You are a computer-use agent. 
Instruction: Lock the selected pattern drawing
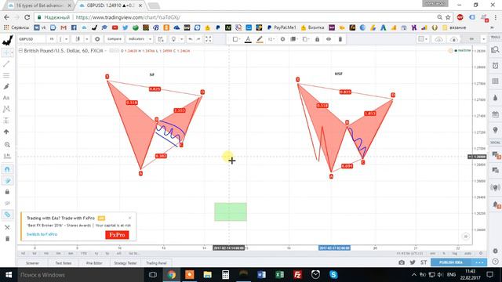pos(317,39)
